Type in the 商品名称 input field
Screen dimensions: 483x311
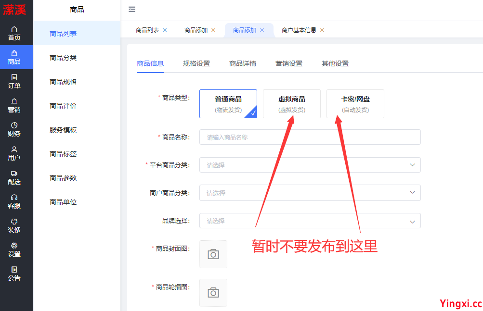[x=310, y=137]
